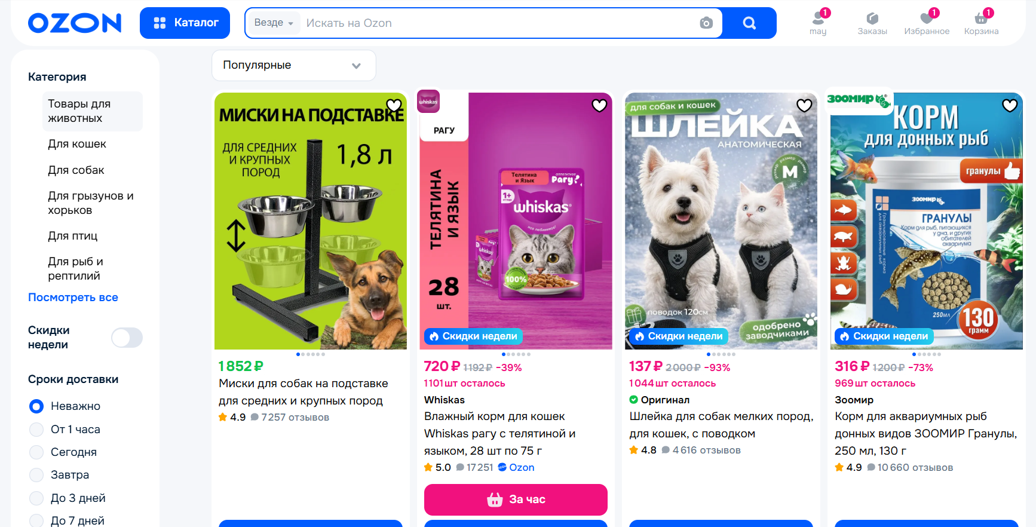Click the Посмотреть все link
Image resolution: width=1036 pixels, height=527 pixels.
point(73,298)
